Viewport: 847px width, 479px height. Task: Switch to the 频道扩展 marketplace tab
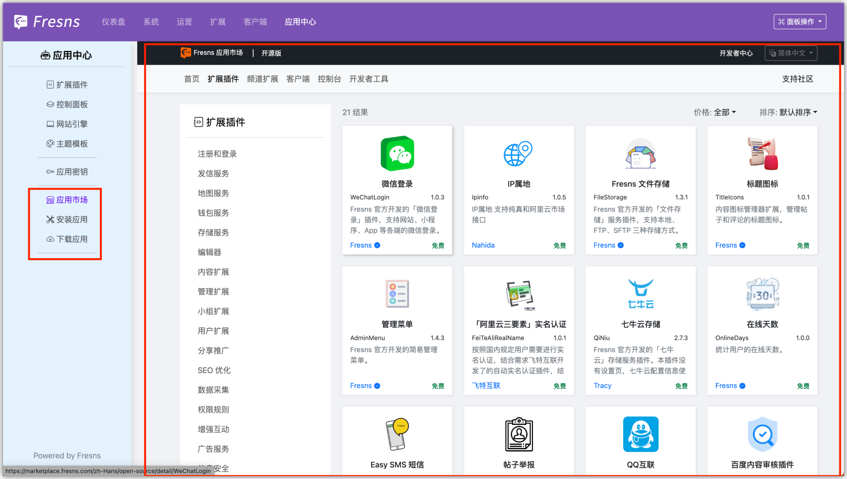tap(263, 79)
